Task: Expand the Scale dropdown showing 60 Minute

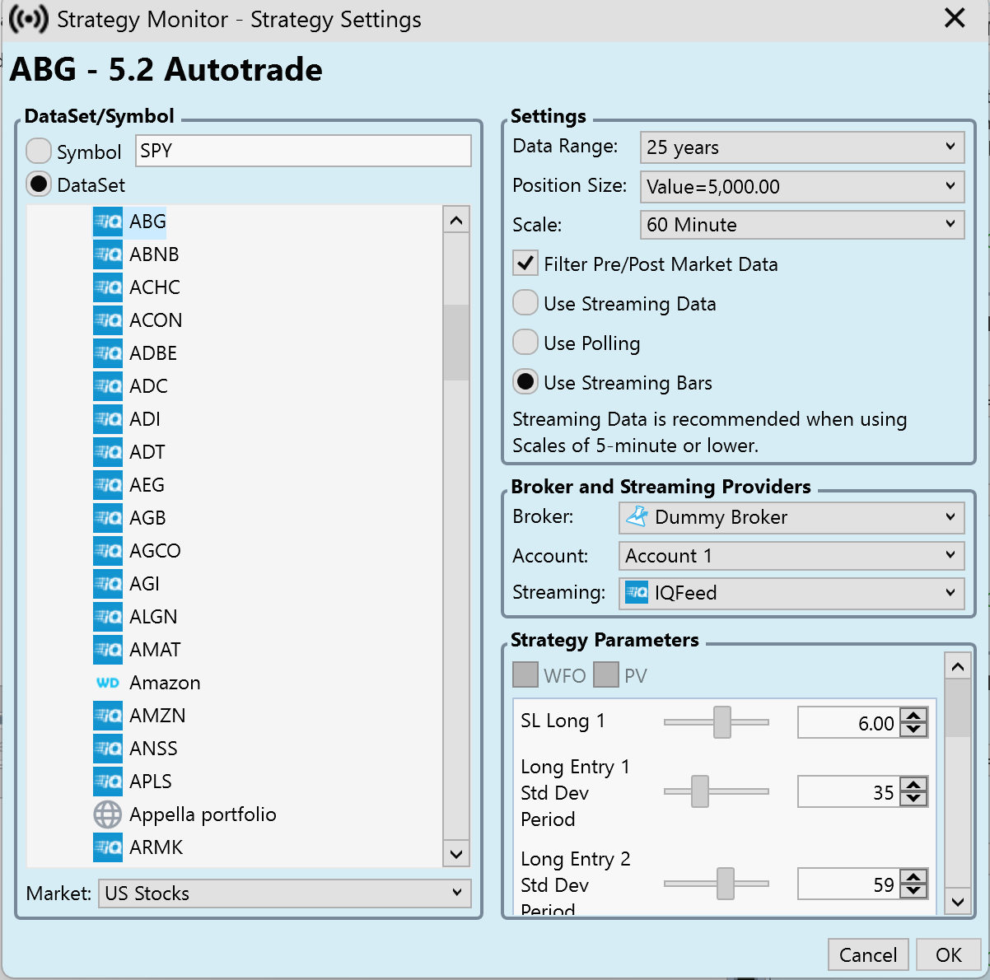Action: 801,225
